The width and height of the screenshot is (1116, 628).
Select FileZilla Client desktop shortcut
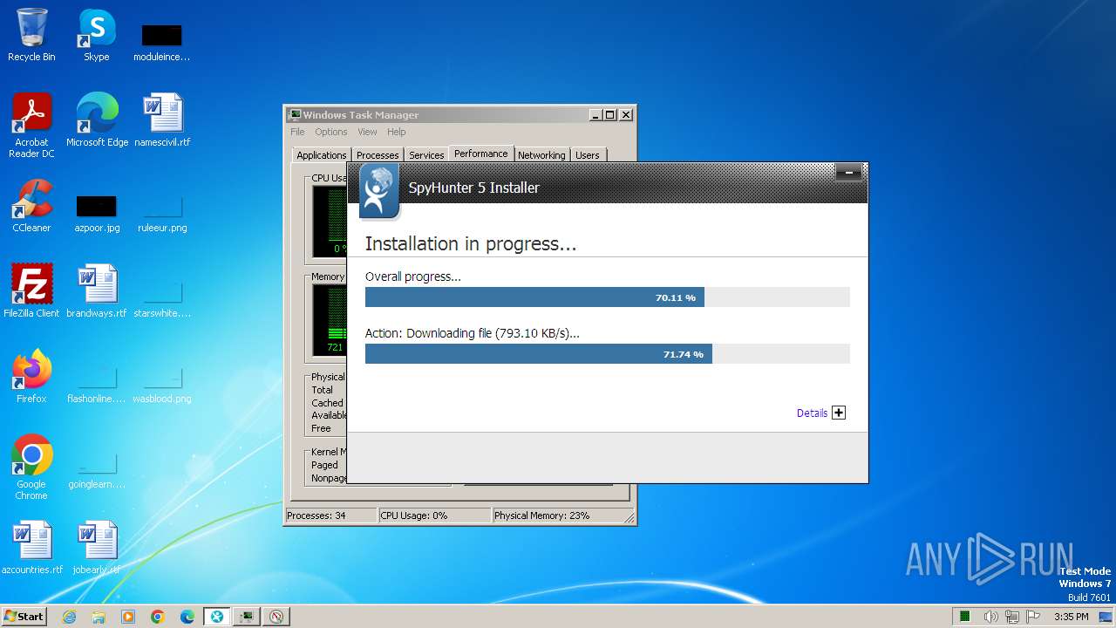31,291
